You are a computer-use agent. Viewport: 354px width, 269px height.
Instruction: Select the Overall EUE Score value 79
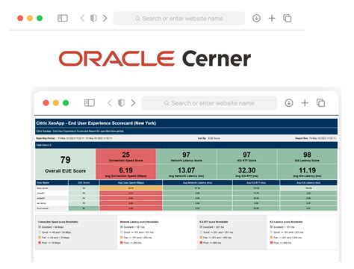pyautogui.click(x=66, y=160)
